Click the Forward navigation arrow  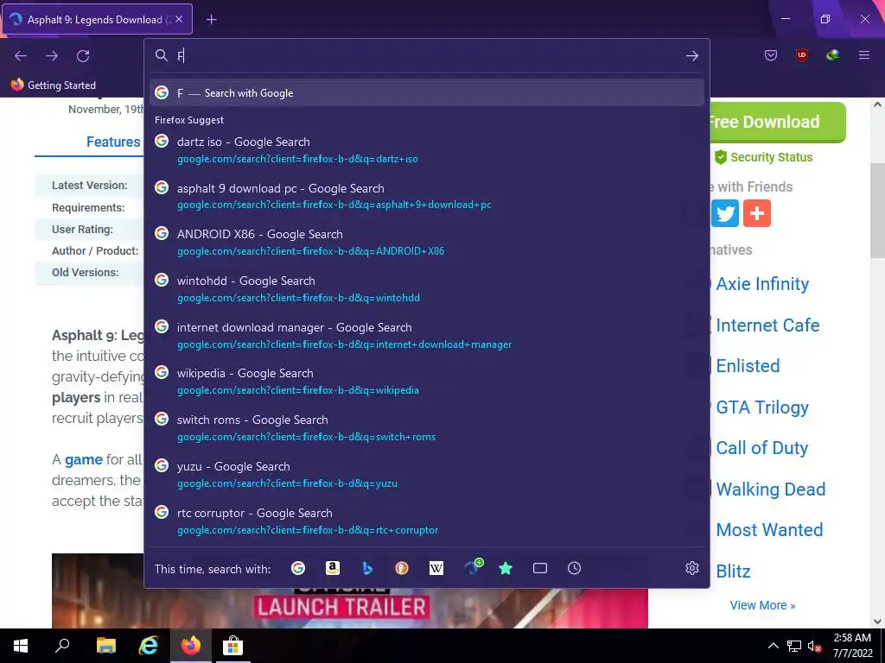pos(52,56)
